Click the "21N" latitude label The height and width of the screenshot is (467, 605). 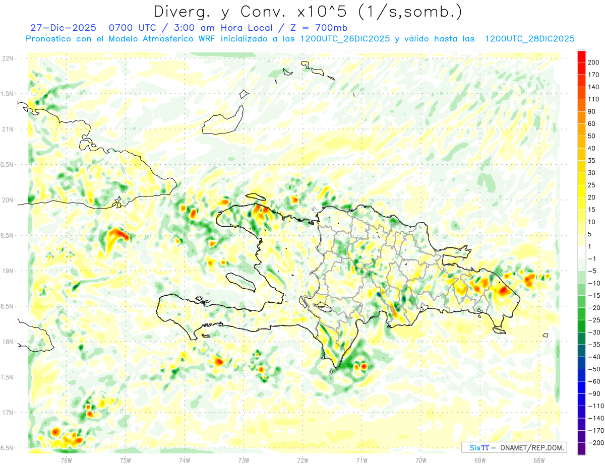pos(8,129)
